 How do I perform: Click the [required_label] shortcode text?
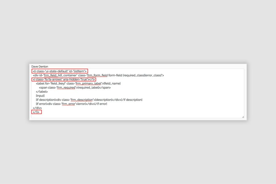(x=88, y=87)
